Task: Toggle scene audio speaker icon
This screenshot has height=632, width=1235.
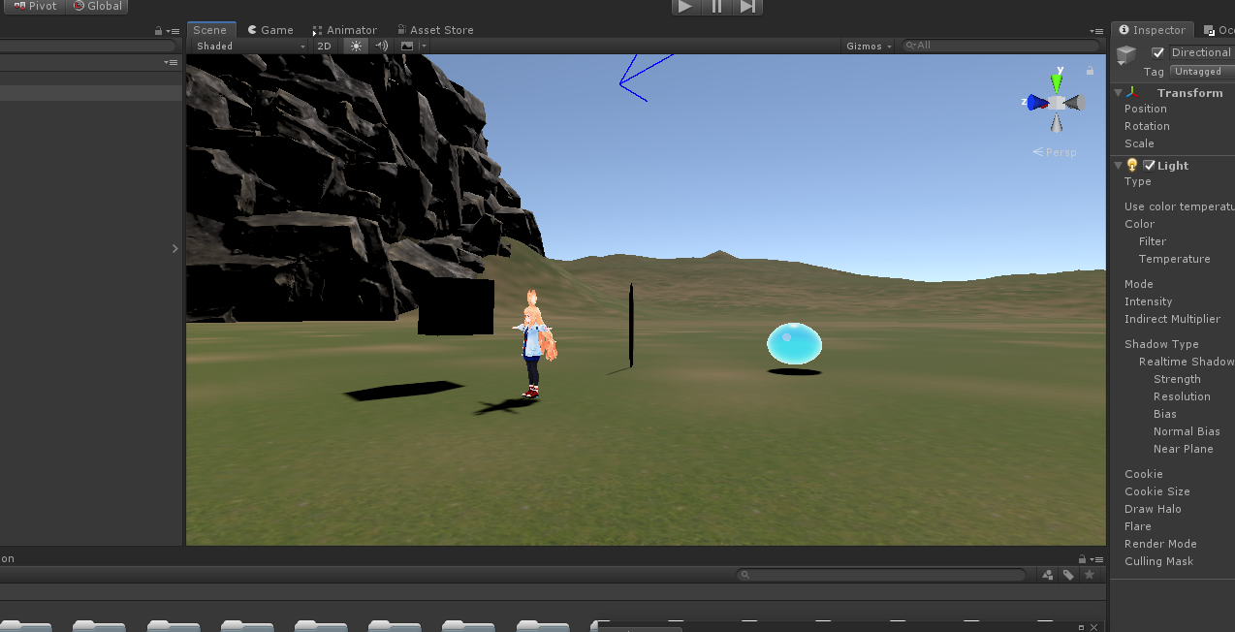Action: [x=381, y=46]
